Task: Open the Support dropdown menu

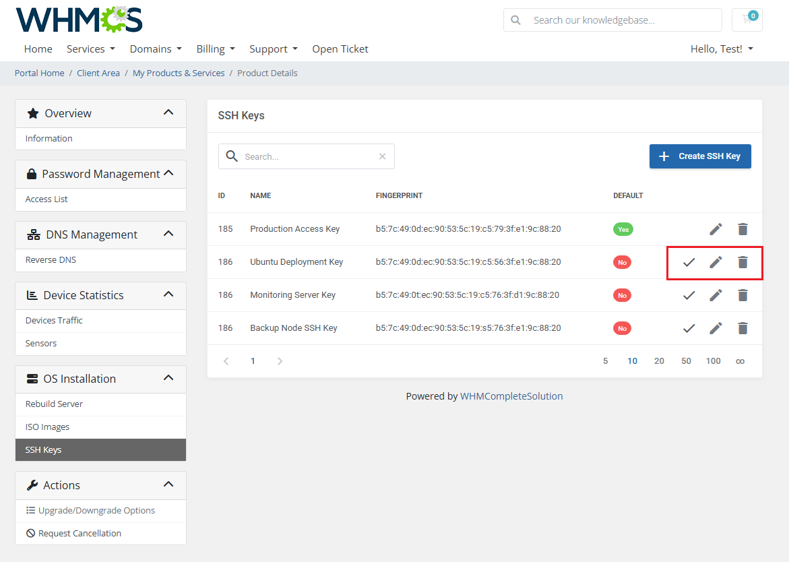Action: click(x=274, y=49)
